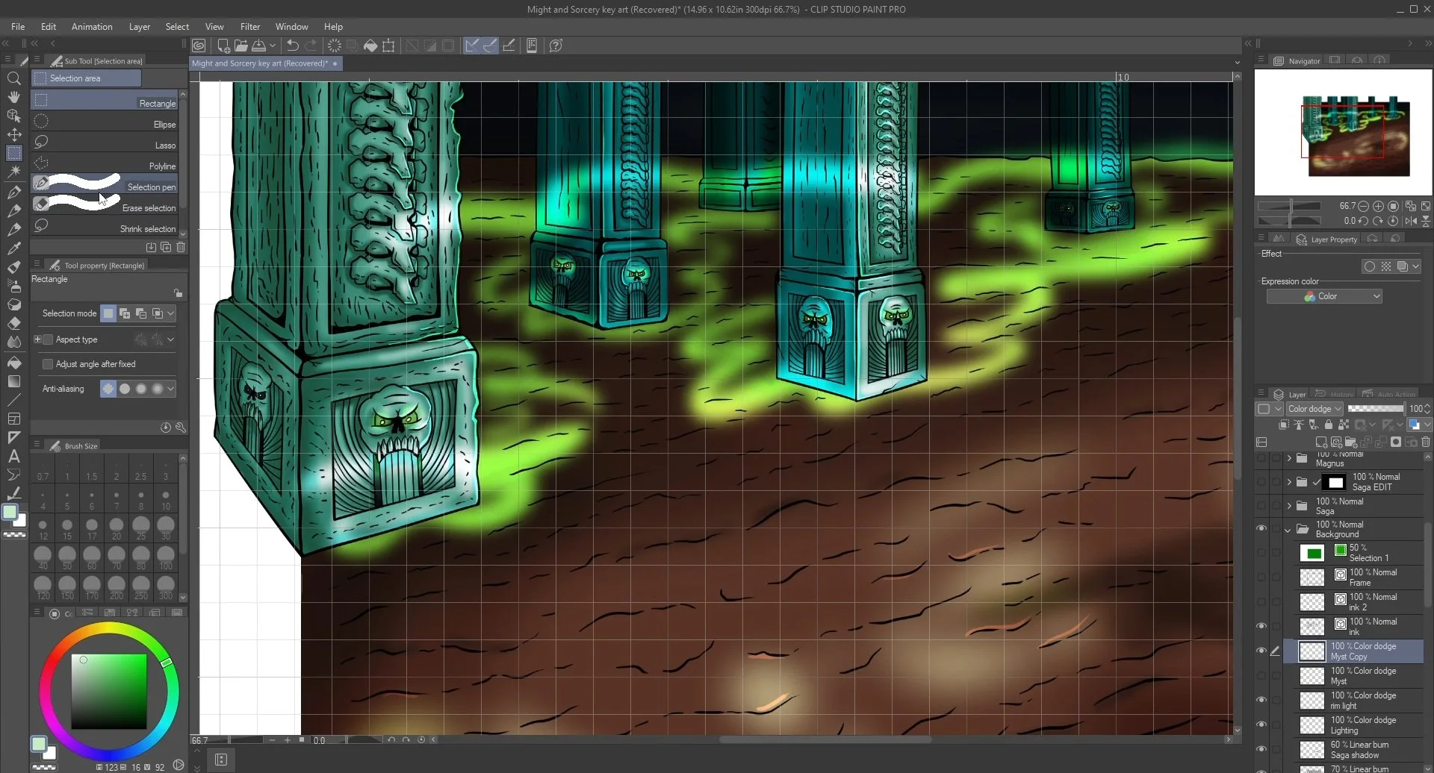1434x773 pixels.
Task: Click the Delete layer trash icon
Action: [x=1427, y=442]
